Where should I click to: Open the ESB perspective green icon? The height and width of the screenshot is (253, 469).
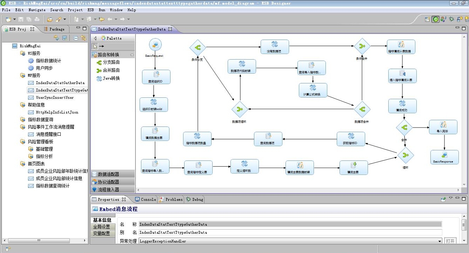(x=435, y=19)
